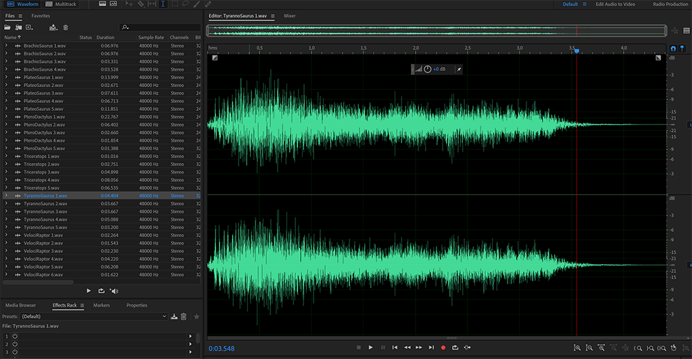
Task: Stop playback in the editor transport
Action: (359, 348)
